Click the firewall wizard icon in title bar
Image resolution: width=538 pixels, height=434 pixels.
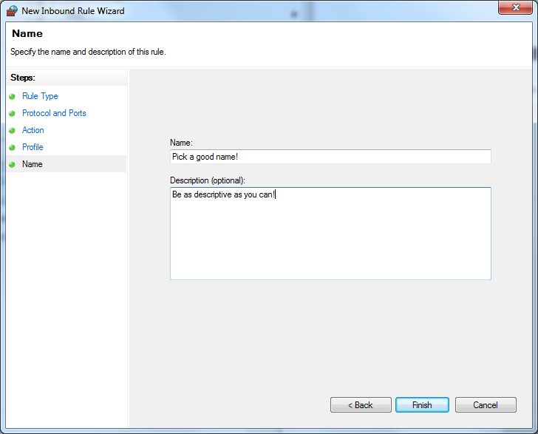[13, 11]
